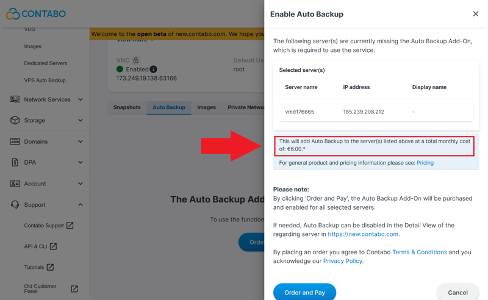
Task: Collapse the Support menu chevron
Action: click(81, 205)
